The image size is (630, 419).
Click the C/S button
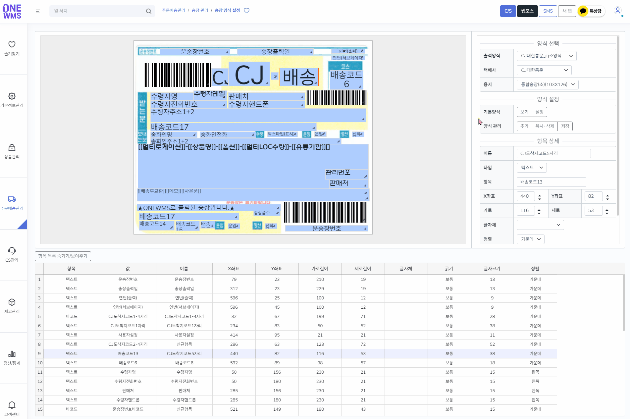point(508,11)
